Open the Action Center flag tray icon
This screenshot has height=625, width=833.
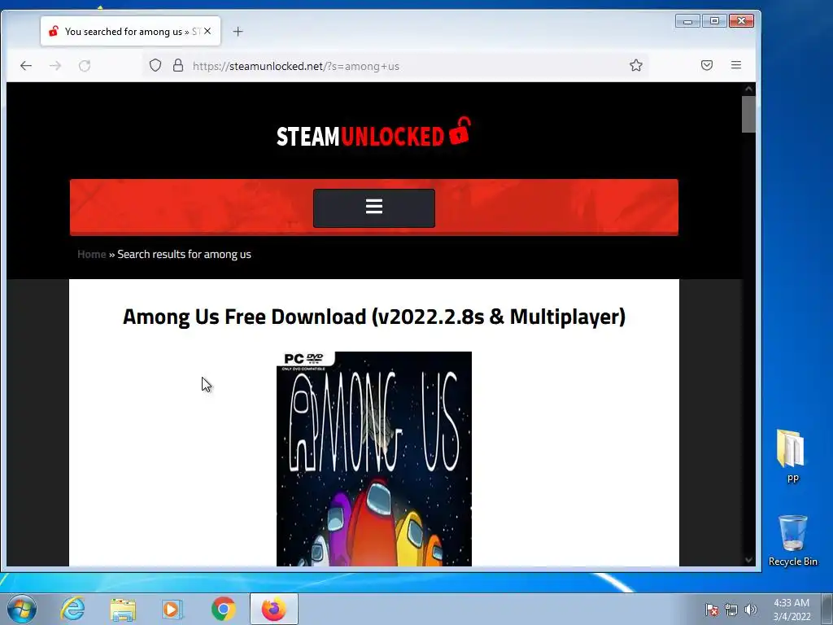tap(712, 610)
